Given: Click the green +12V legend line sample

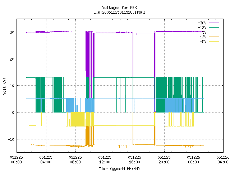Looking at the screenshot, I should (x=214, y=27).
